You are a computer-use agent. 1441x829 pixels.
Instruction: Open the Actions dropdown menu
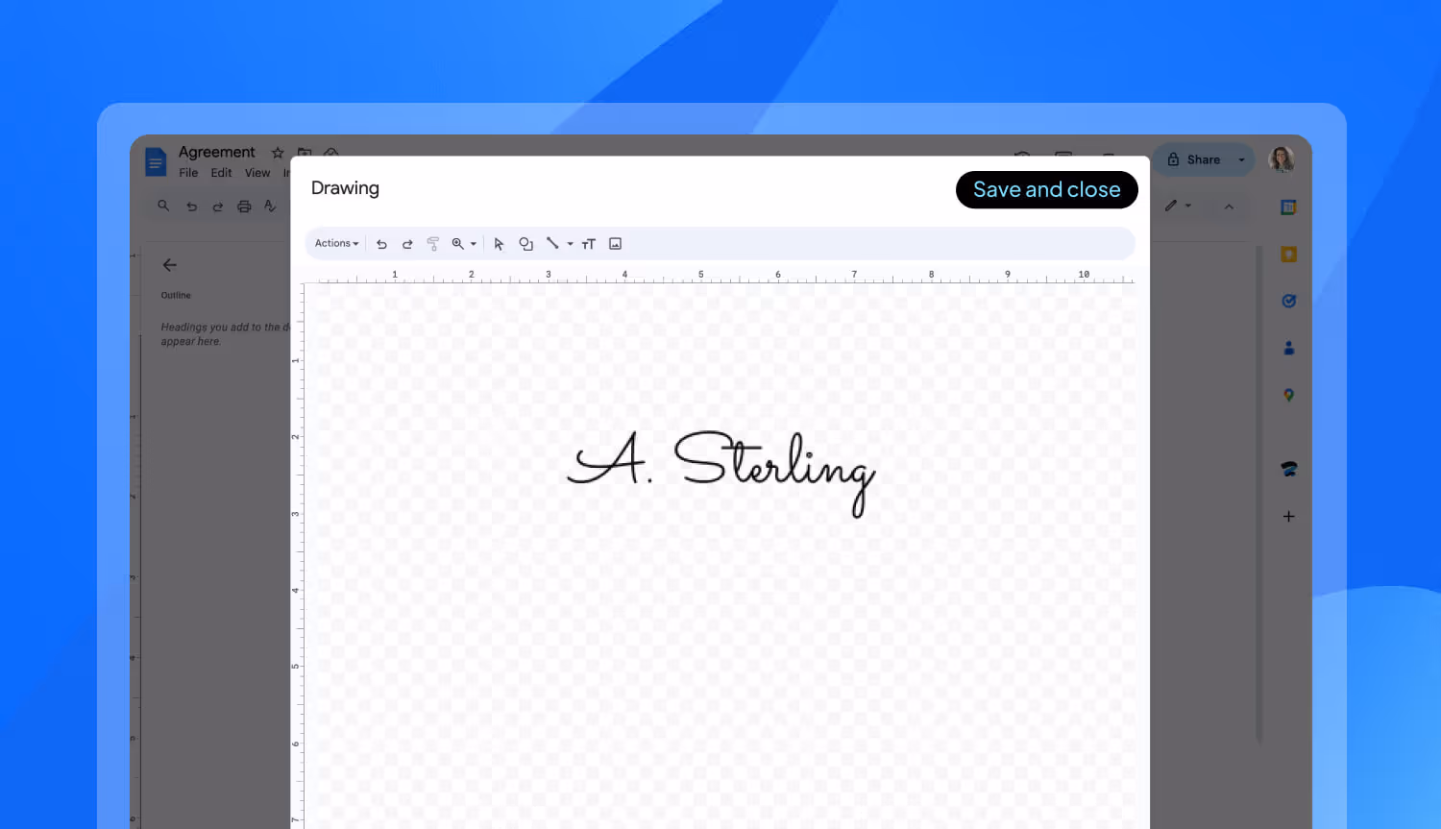point(336,244)
